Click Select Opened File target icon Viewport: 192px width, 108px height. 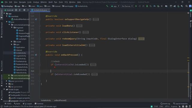[16, 10]
